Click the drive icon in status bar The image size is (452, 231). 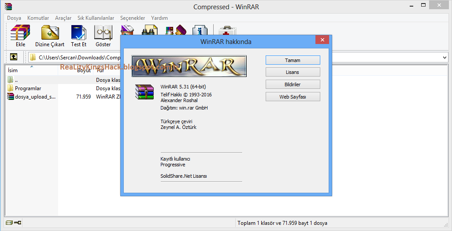9,223
